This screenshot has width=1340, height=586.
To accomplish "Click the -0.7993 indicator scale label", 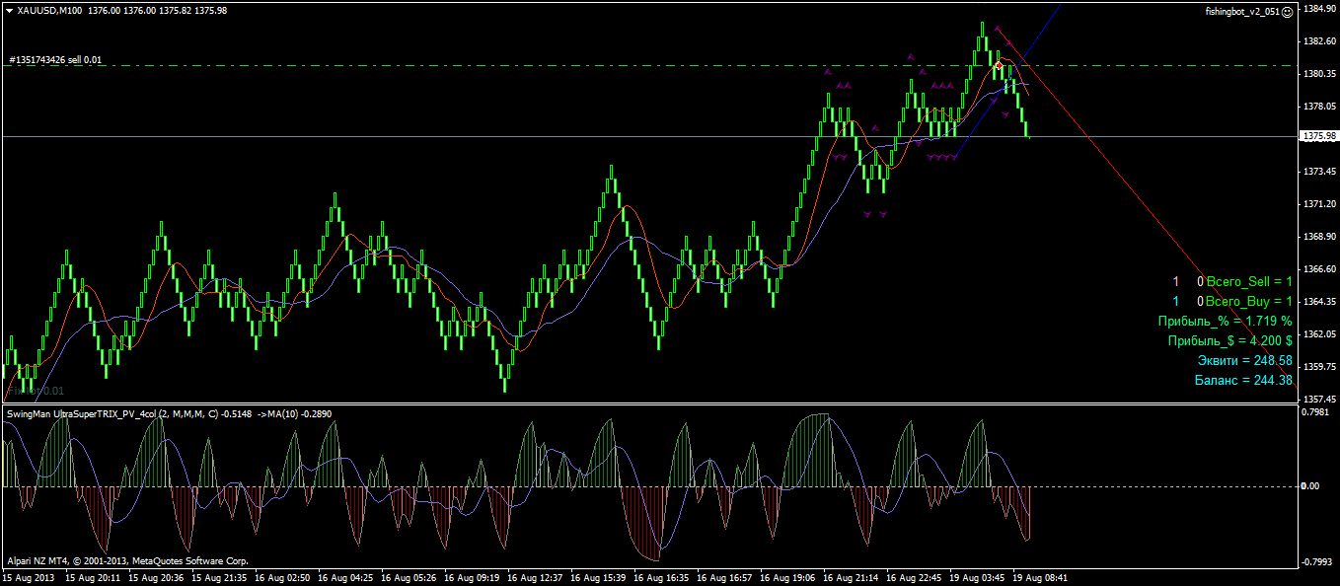I will (x=1316, y=562).
